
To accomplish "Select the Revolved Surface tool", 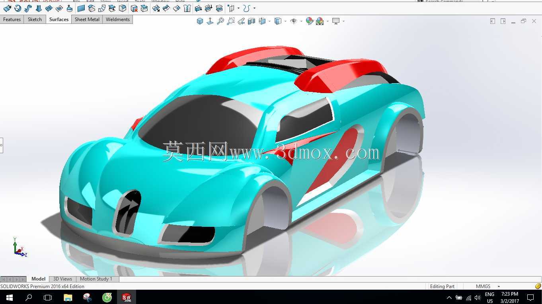I will (x=18, y=8).
